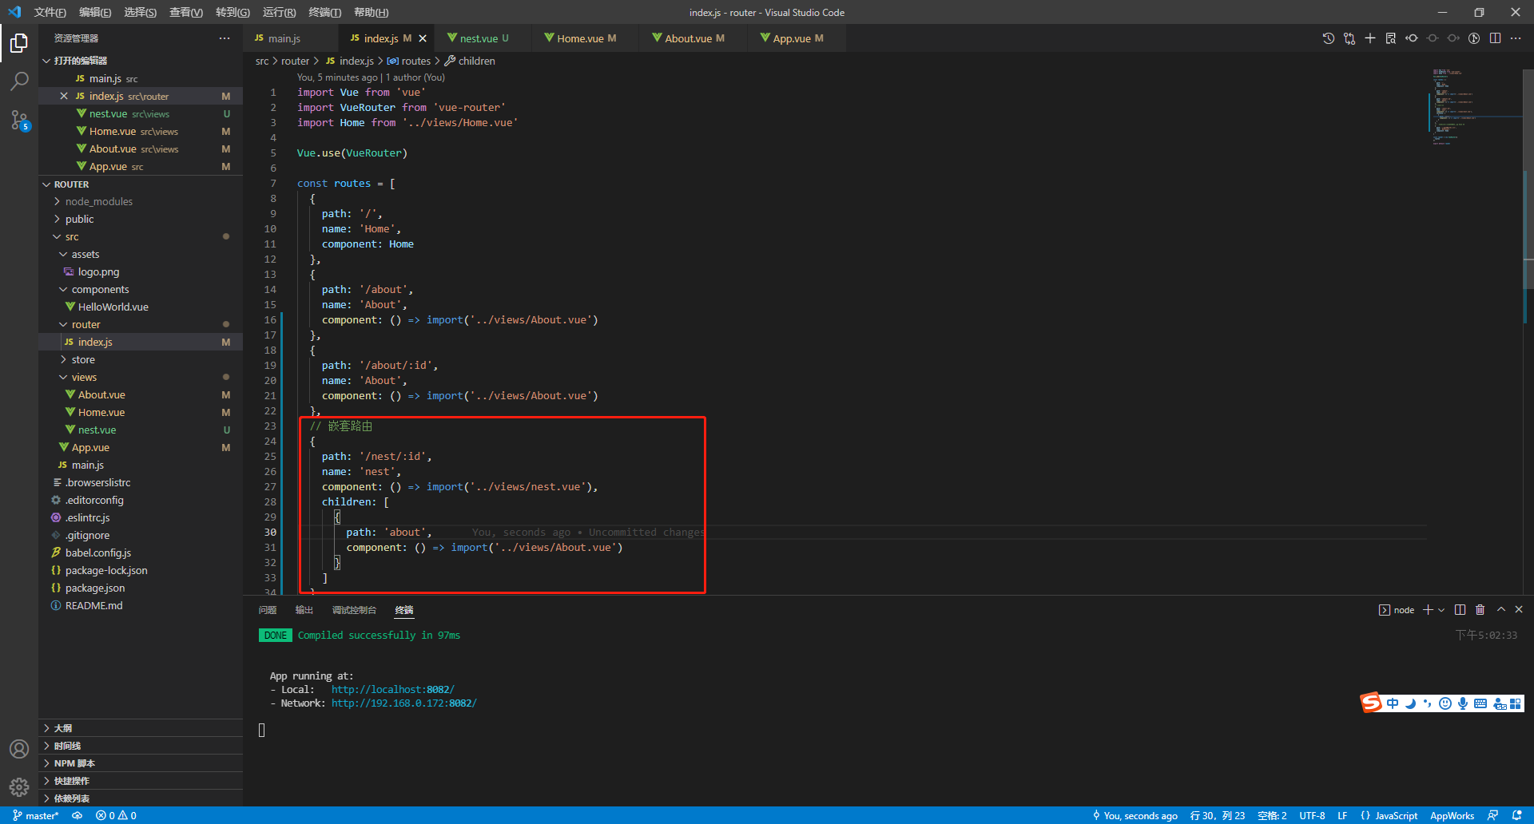Open the 192.168.0.172:8082 network link
The width and height of the screenshot is (1534, 824).
pos(403,703)
